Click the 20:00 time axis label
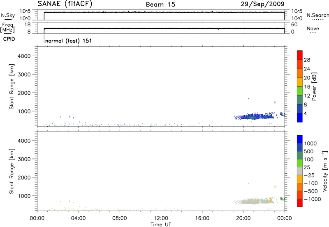This screenshot has width=329, height=227. pyautogui.click(x=243, y=218)
